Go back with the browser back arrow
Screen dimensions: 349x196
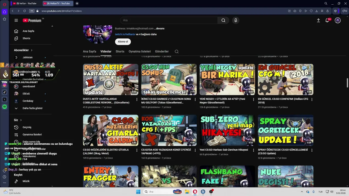tap(13, 11)
